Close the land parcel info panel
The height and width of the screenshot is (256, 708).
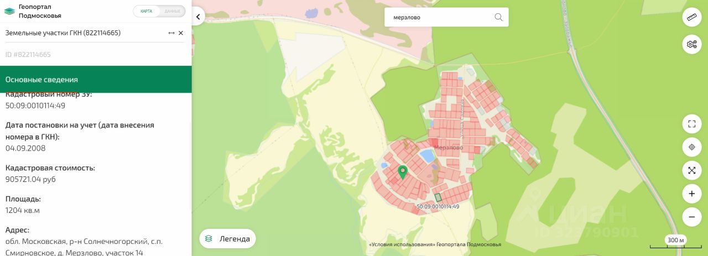(181, 33)
